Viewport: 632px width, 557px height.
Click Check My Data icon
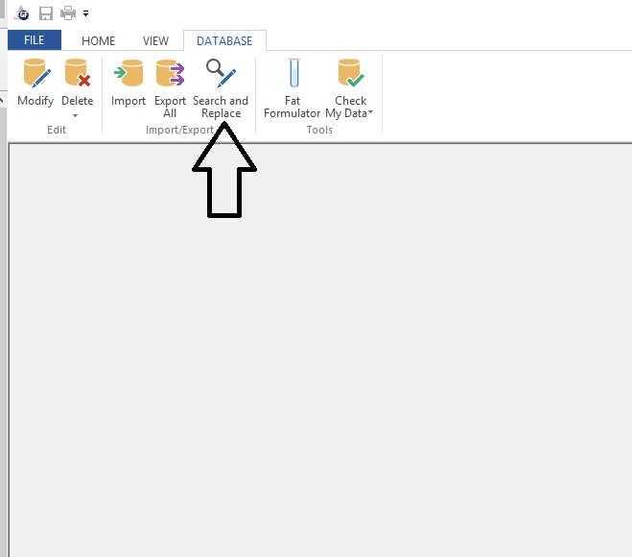351,73
